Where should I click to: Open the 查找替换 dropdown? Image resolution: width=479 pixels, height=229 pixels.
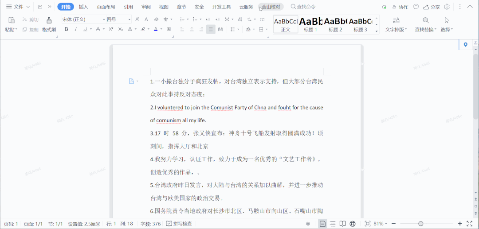pyautogui.click(x=425, y=30)
